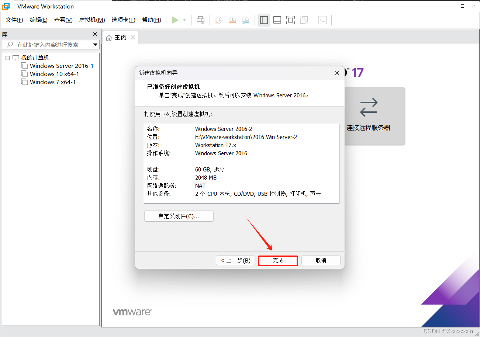
Task: Open the power options dropdown arrow
Action: (x=184, y=20)
